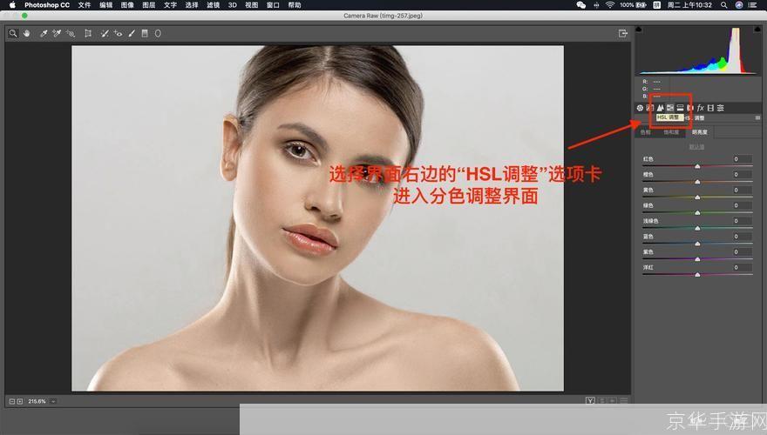Viewport: 767px width, 435px height.
Task: Open the 文件 File menu
Action: (85, 5)
